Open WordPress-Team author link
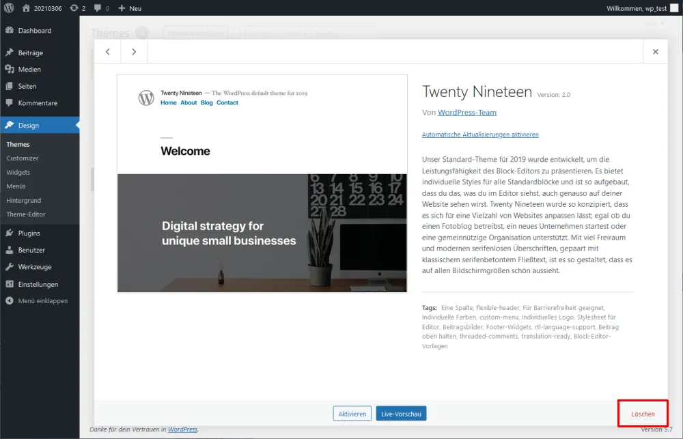 (467, 113)
